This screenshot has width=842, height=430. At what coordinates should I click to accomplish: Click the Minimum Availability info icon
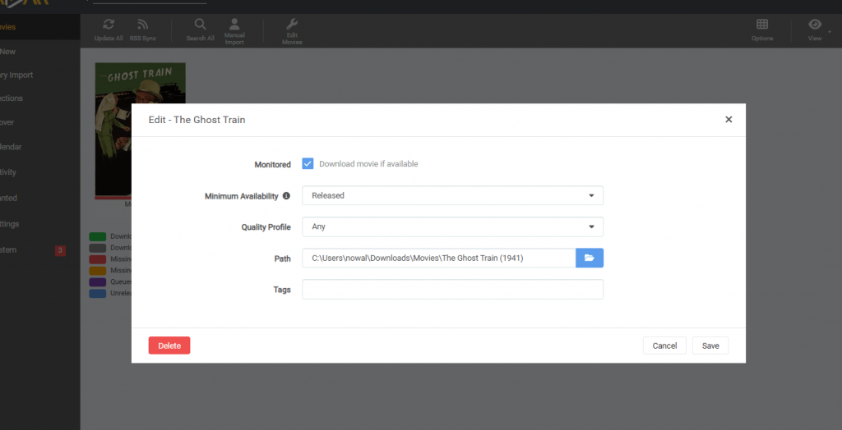(x=286, y=196)
